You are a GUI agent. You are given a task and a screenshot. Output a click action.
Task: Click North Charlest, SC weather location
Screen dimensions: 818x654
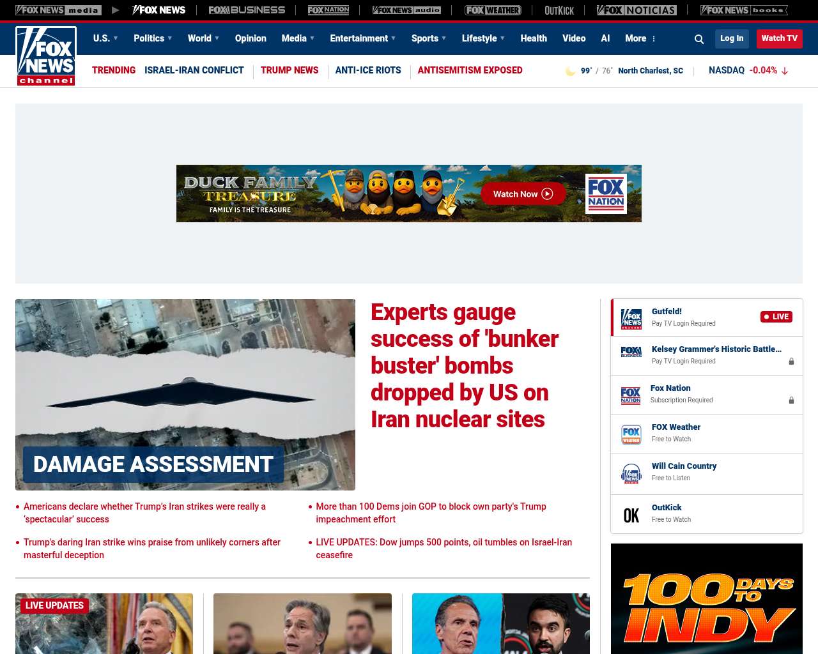coord(651,71)
